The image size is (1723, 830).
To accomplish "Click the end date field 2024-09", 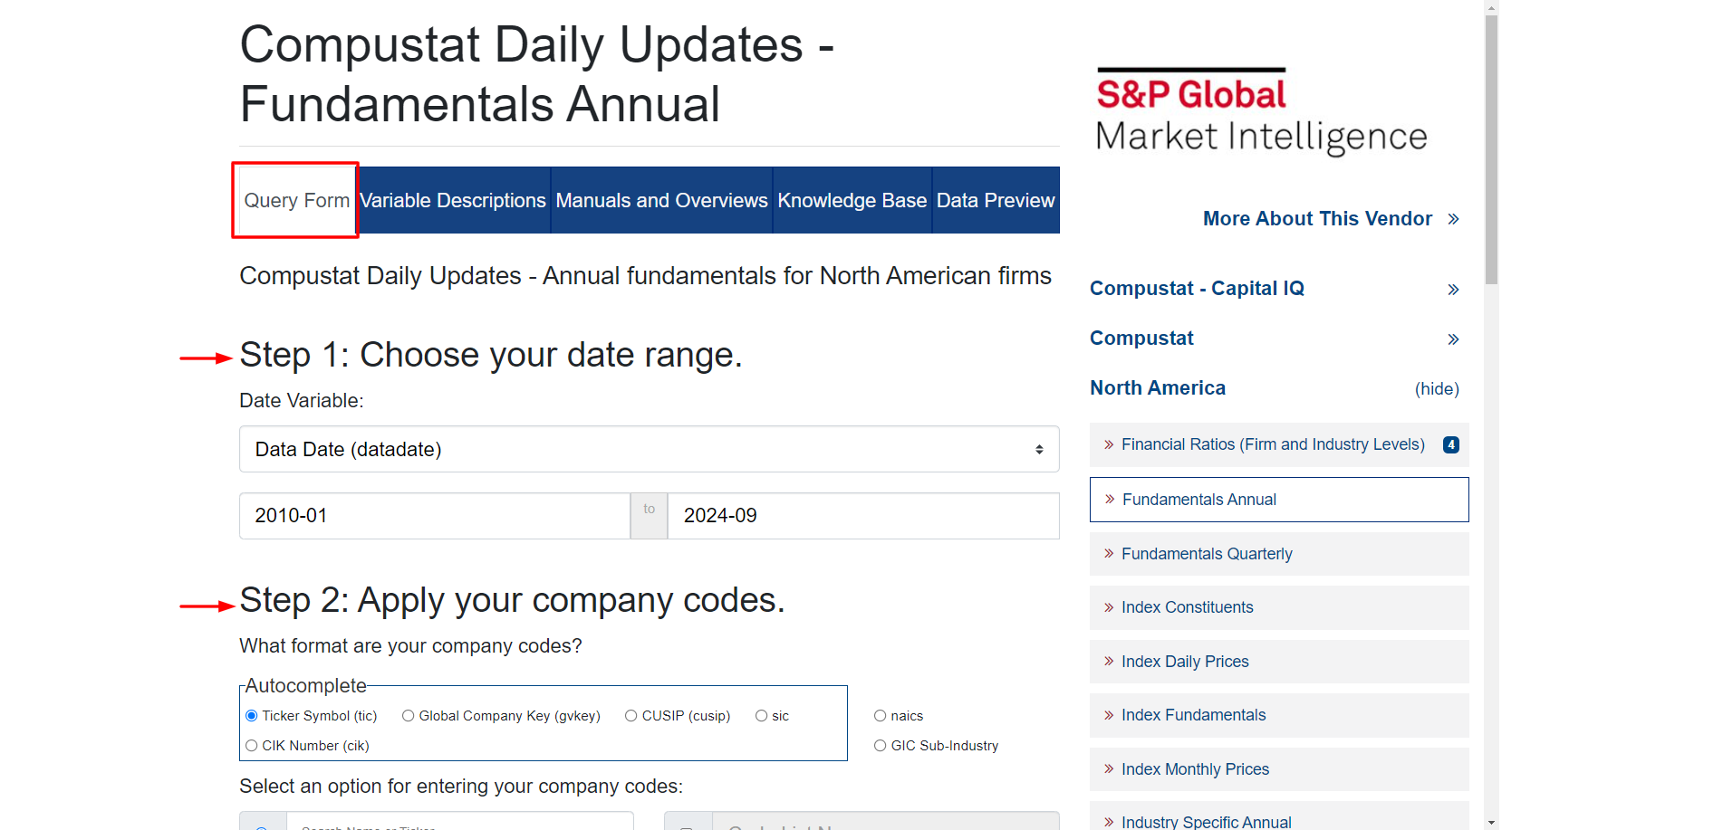I will tap(863, 516).
